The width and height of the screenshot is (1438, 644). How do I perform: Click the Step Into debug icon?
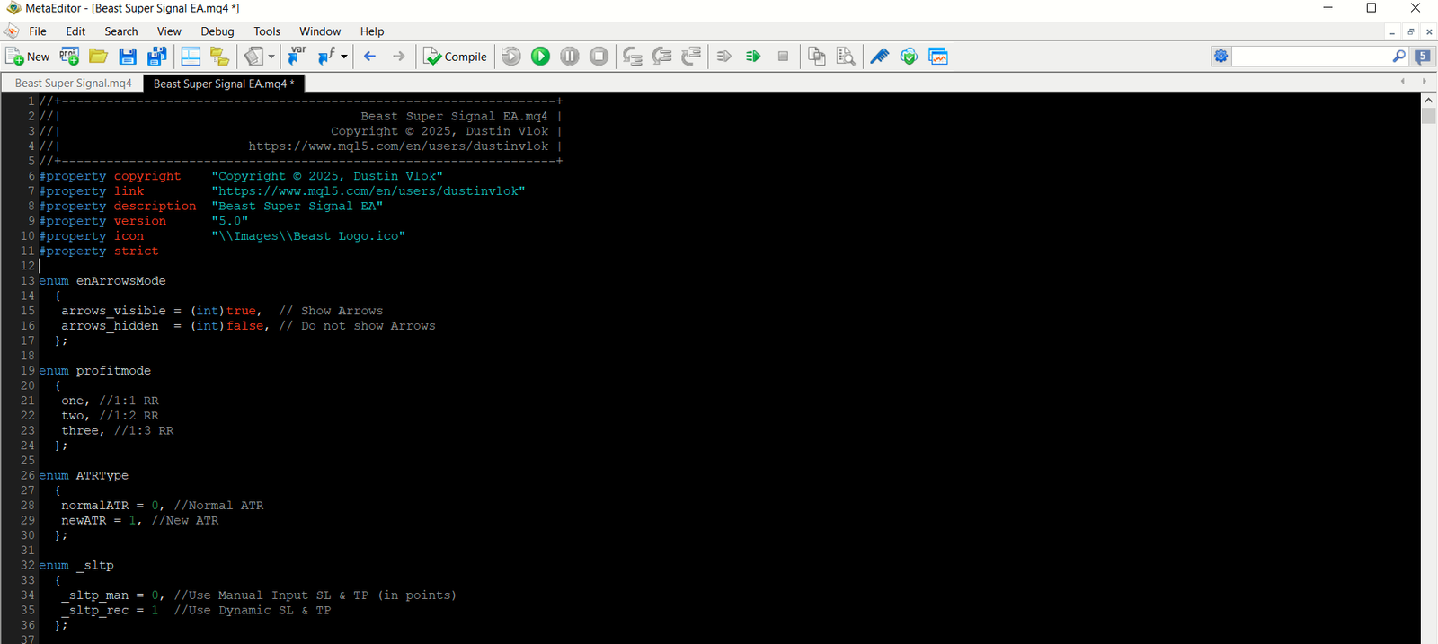(x=633, y=57)
